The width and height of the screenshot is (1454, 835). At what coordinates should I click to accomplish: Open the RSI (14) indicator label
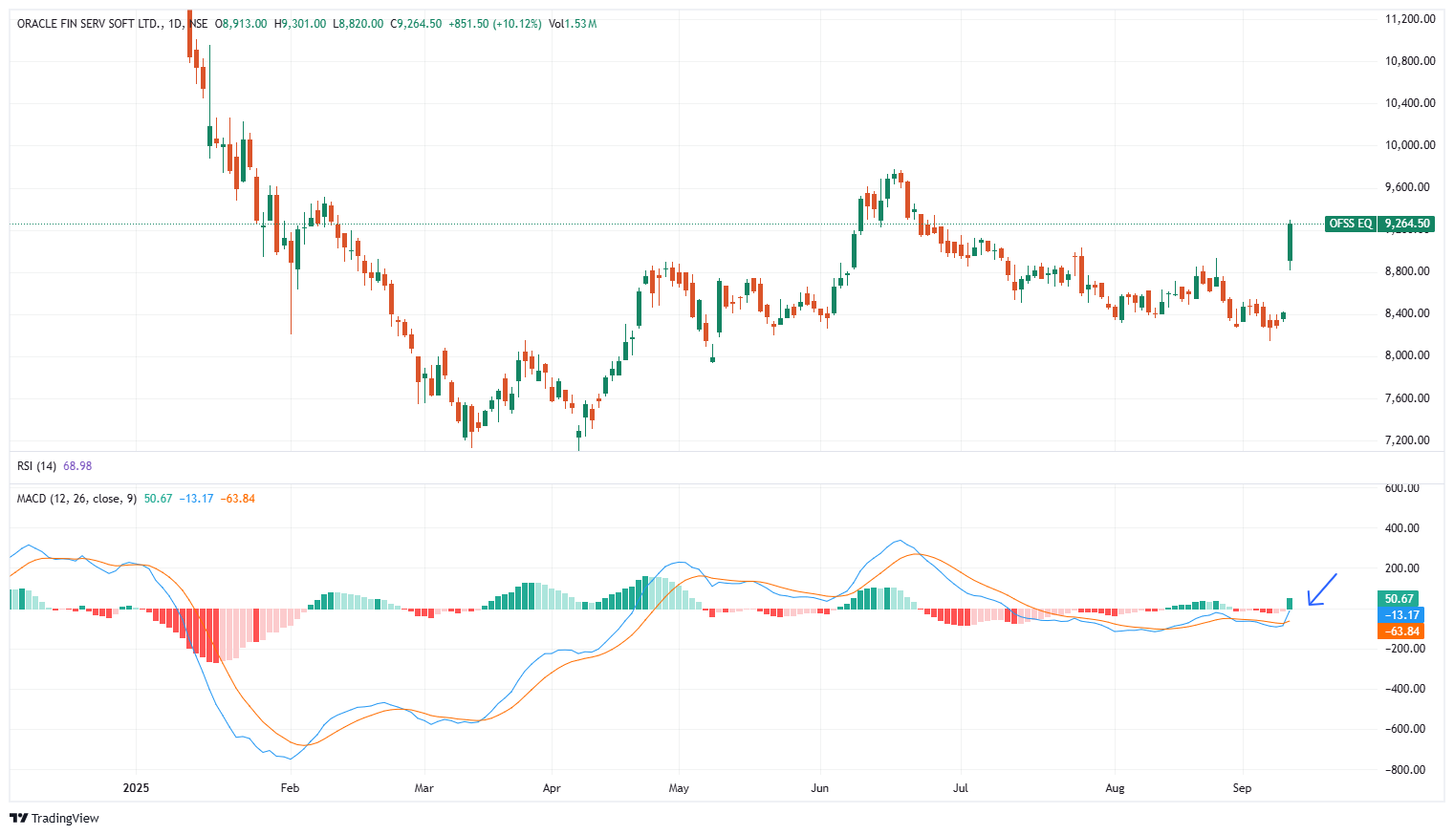[x=36, y=466]
